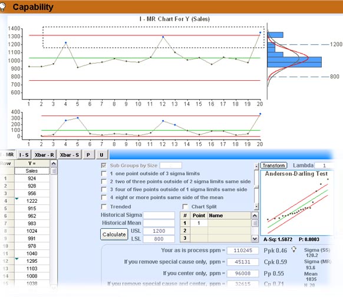The height and width of the screenshot is (297, 343).
Task: Click the LSL field showing 800
Action: tap(159, 239)
